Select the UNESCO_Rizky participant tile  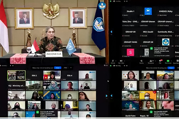coord(166,11)
